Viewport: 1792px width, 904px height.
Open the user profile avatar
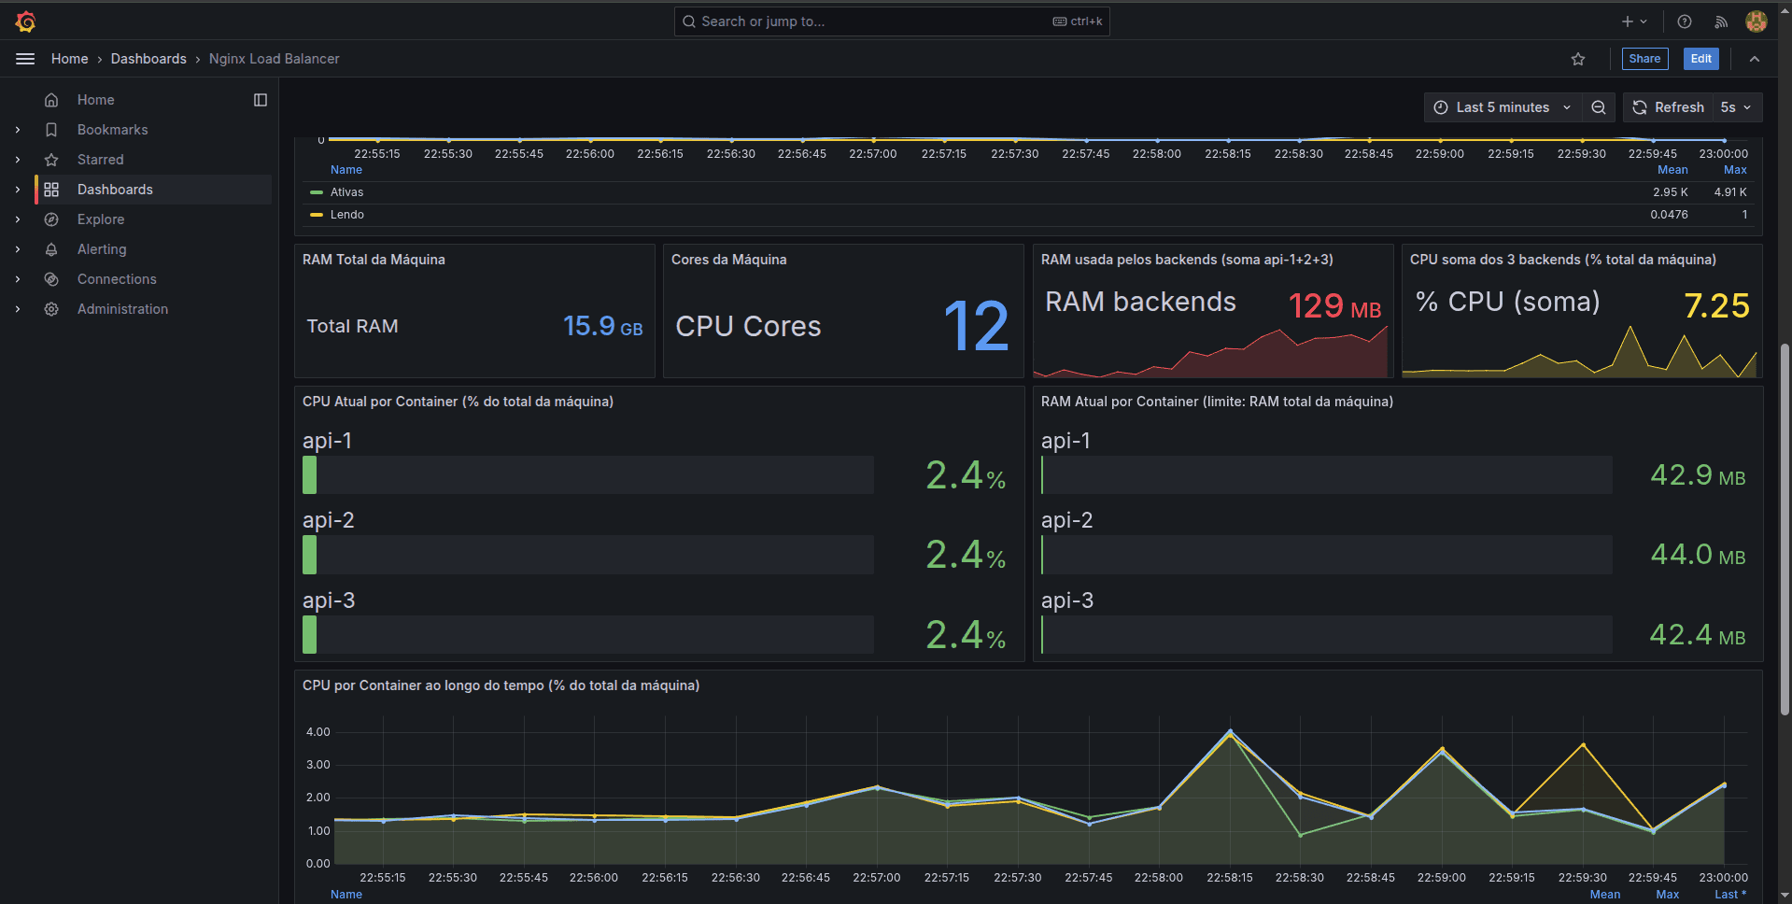1757,21
